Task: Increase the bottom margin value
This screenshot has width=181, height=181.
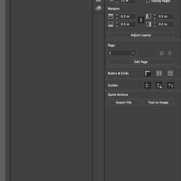Action: pos(117,23)
